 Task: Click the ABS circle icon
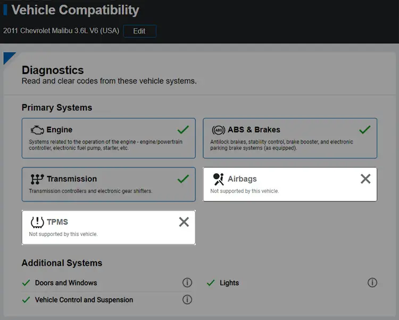[x=218, y=130]
